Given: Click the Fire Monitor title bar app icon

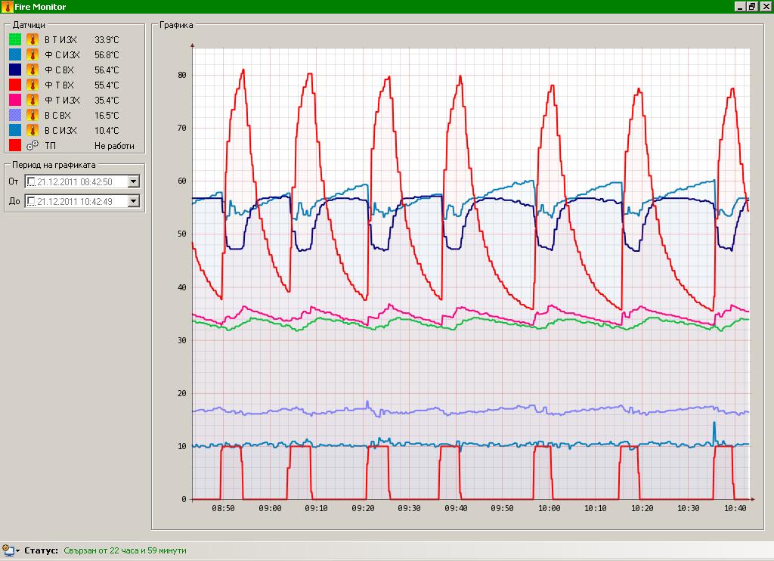Looking at the screenshot, I should [x=7, y=7].
